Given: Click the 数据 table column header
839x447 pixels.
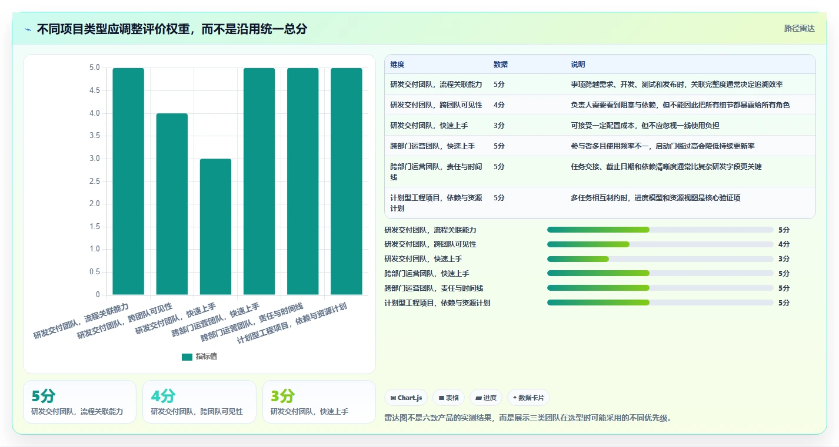Looking at the screenshot, I should point(501,65).
